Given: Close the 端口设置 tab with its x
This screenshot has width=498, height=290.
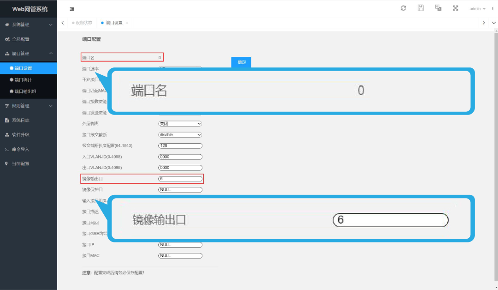Looking at the screenshot, I should [127, 23].
